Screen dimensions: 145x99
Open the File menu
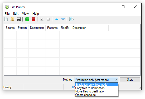pyautogui.click(x=7, y=14)
